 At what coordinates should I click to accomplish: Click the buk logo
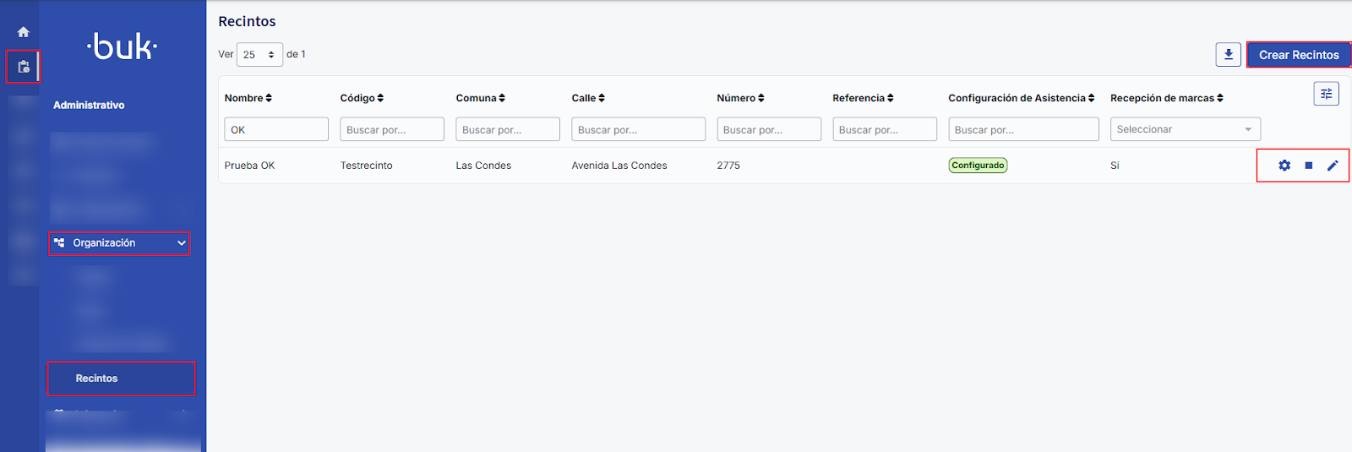coord(123,47)
